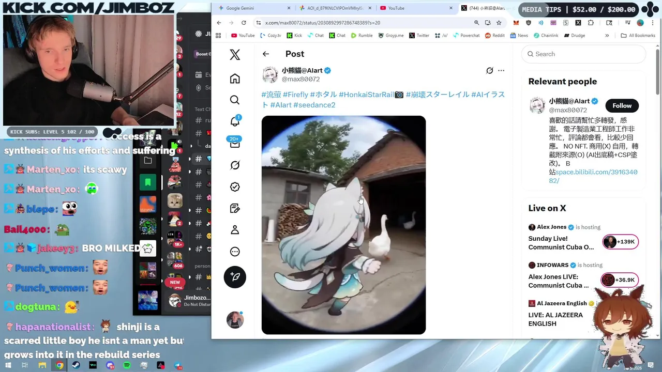Open Profile person icon in X sidebar

(235, 230)
